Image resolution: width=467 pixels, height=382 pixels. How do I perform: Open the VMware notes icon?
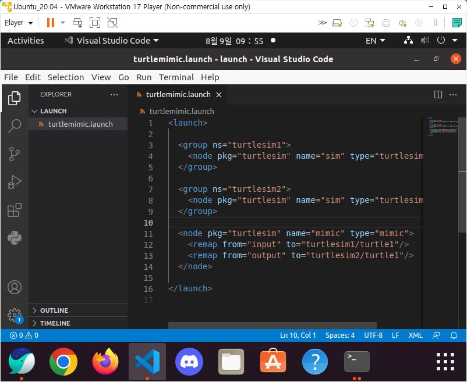(x=457, y=23)
